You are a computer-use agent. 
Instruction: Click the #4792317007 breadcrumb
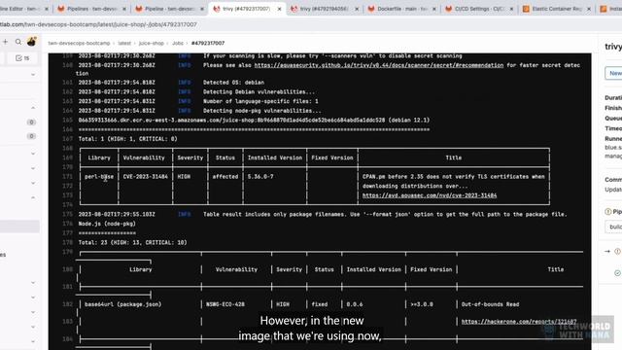pos(208,43)
